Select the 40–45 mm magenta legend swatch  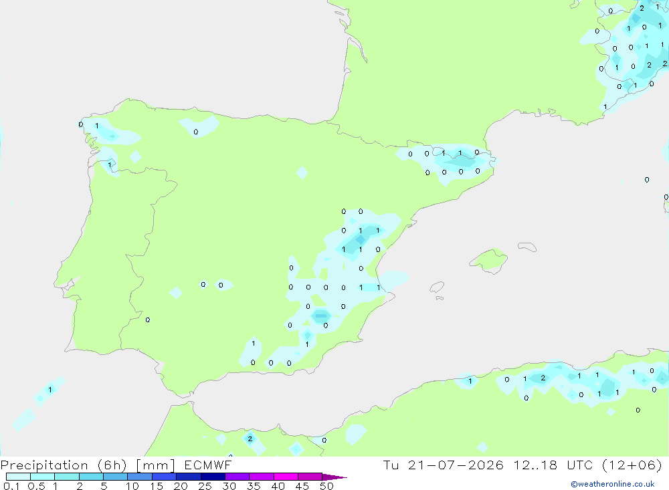[286, 477]
